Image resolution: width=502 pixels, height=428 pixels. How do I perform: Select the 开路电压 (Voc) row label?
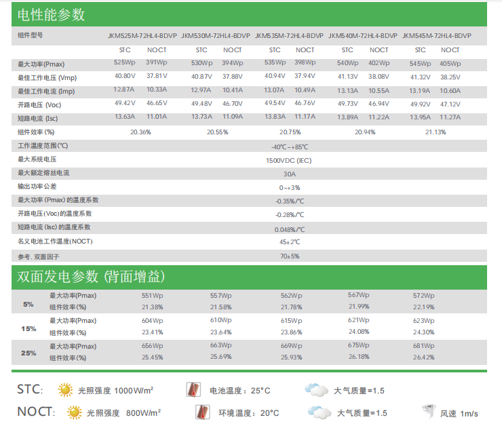tap(39, 105)
